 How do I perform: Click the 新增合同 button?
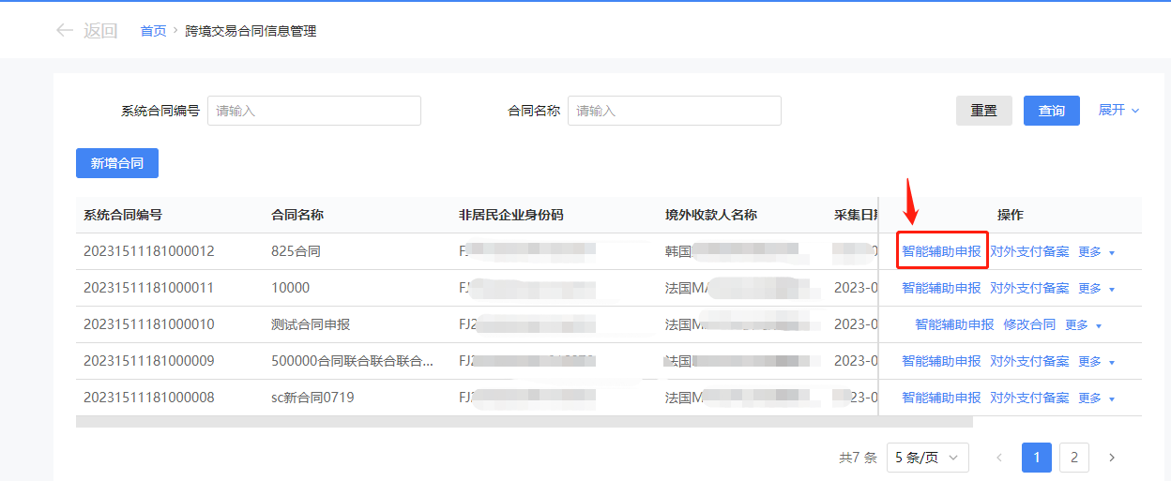click(117, 163)
